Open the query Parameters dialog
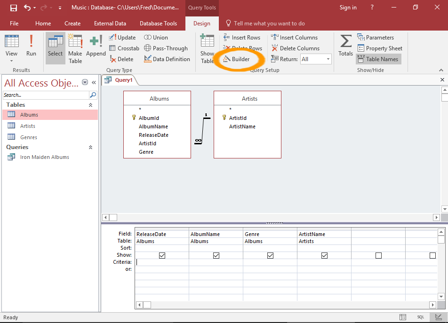The image size is (448, 323). 376,38
